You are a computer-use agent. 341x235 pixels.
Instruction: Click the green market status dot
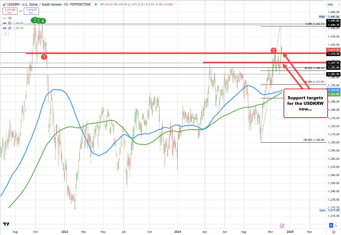[x=96, y=4]
